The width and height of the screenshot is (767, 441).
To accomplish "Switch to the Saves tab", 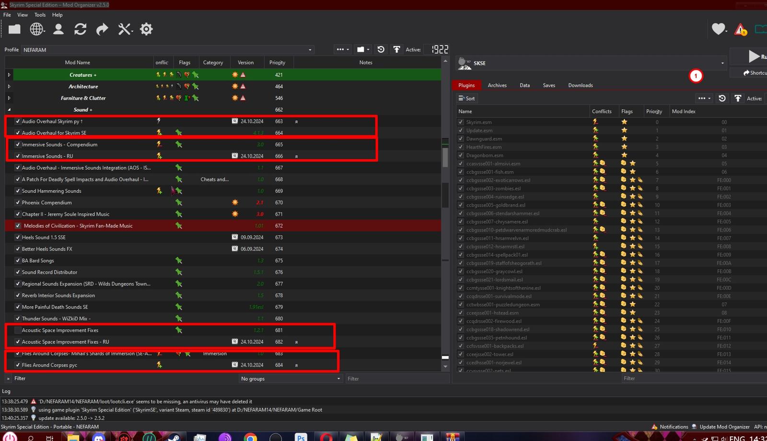I will tap(549, 85).
